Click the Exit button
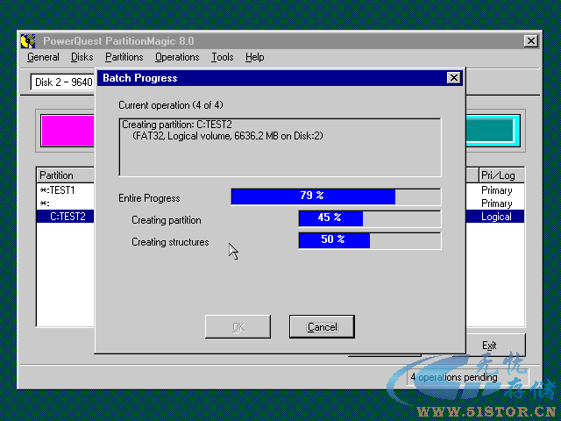Screen dimensions: 561x421 pos(489,345)
